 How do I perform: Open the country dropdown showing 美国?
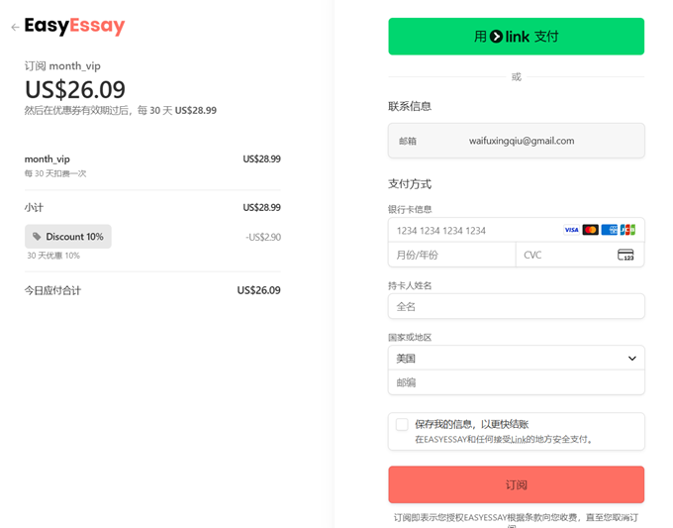pyautogui.click(x=515, y=358)
